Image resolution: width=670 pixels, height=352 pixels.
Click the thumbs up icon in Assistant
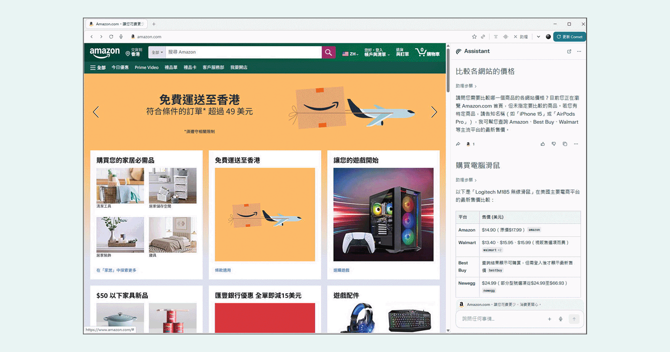coord(543,144)
